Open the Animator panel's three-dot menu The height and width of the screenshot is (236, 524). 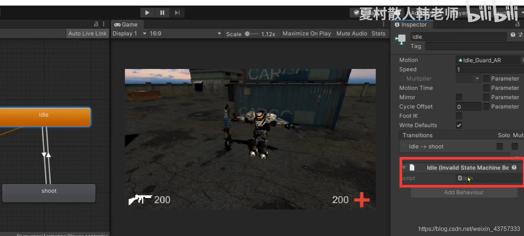(104, 24)
